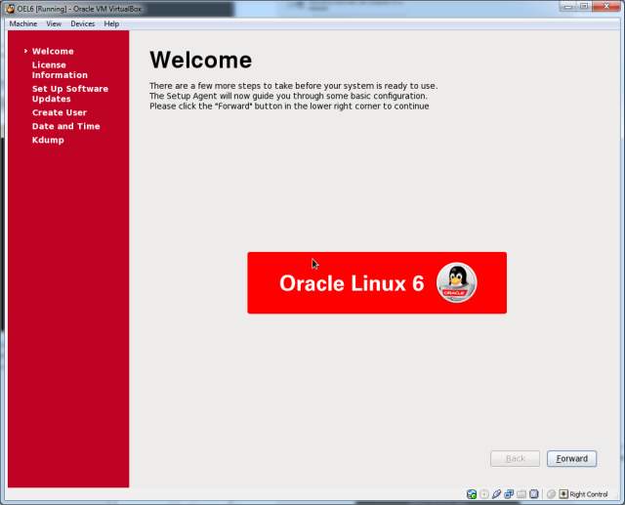Click the keyboard capture host key icon
The height and width of the screenshot is (505, 625).
(563, 494)
